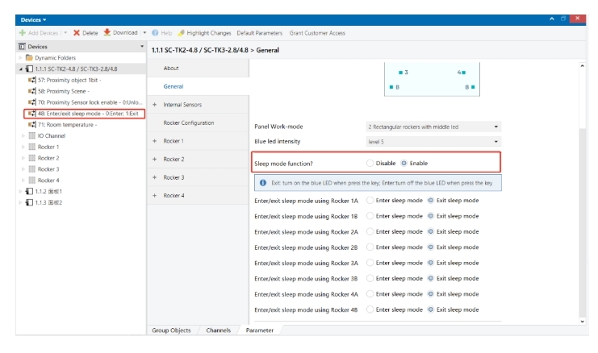Click Default Parameters button
This screenshot has width=598, height=353.
click(259, 33)
